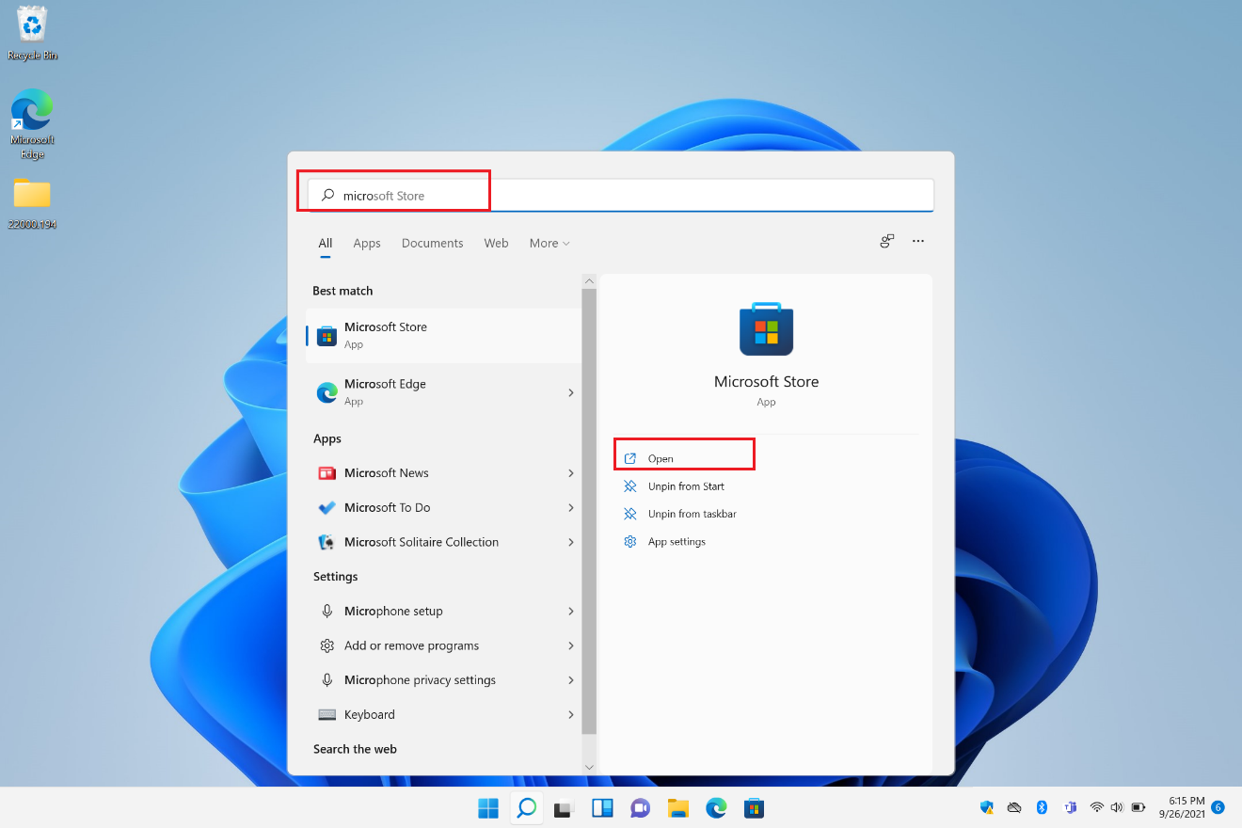1242x828 pixels.
Task: Open App settings for Microsoft Store
Action: pyautogui.click(x=677, y=542)
